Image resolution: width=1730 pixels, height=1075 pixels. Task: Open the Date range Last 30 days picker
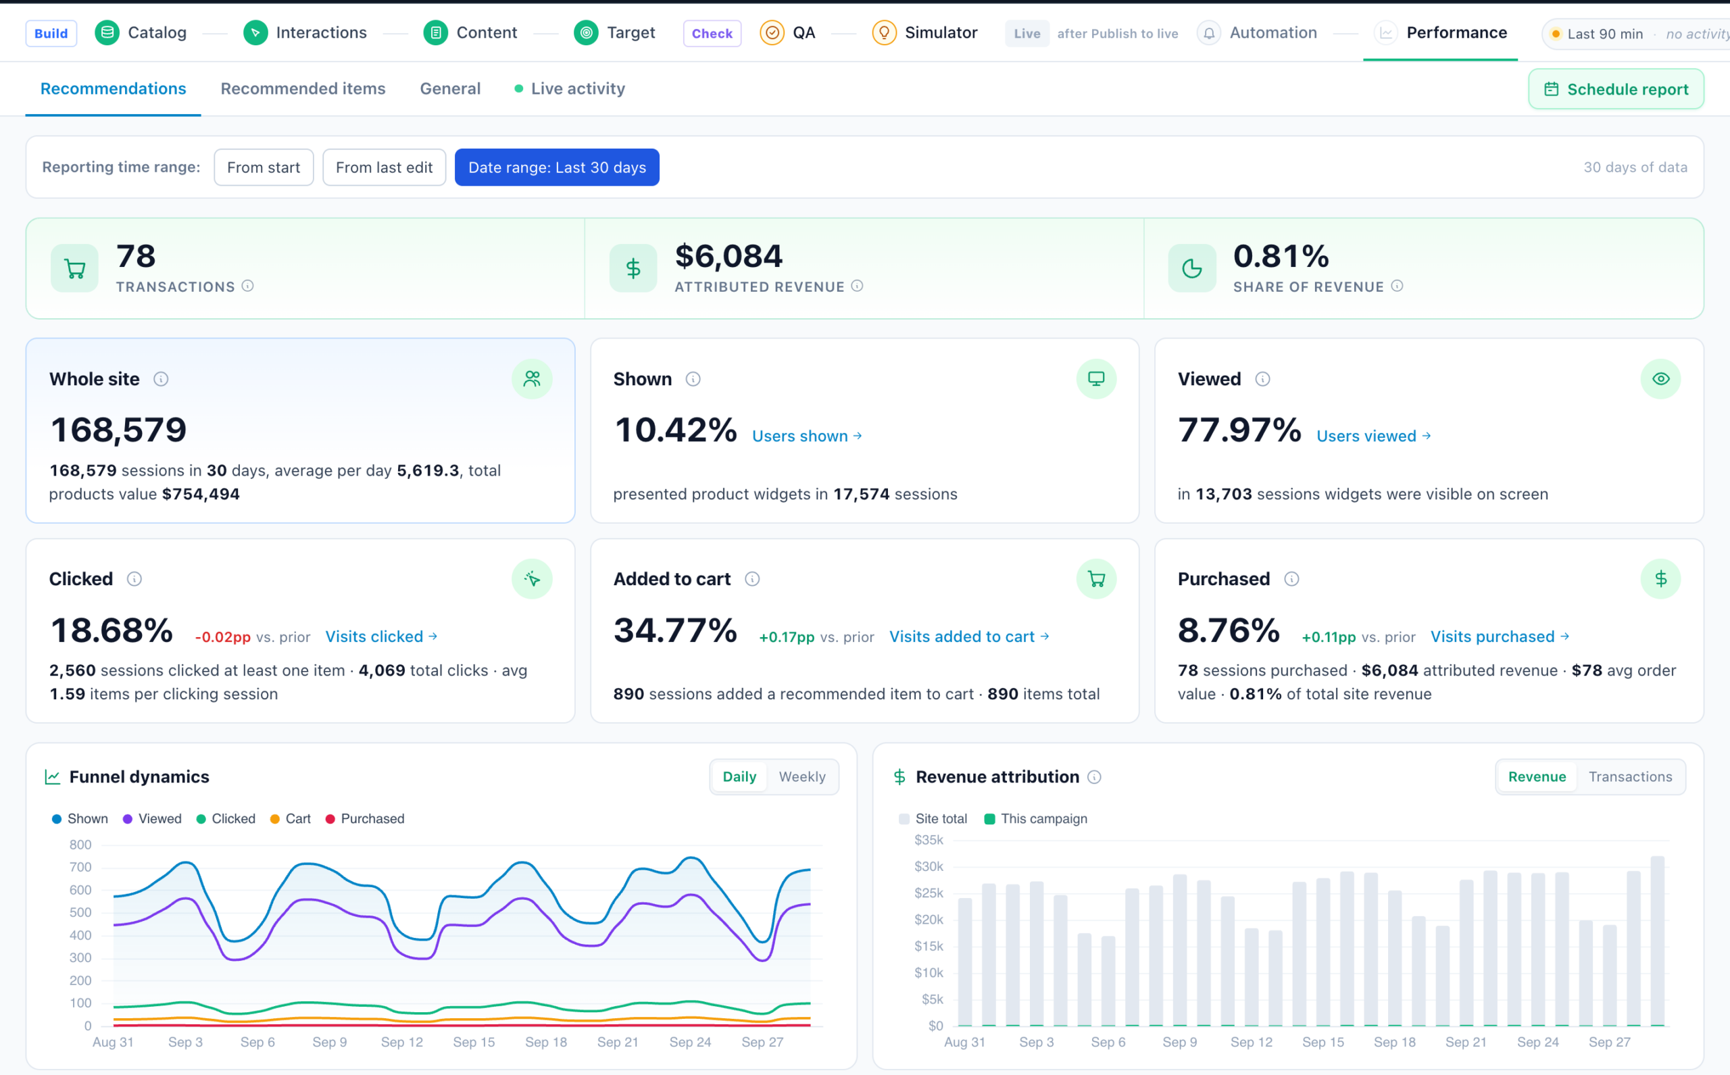tap(557, 167)
